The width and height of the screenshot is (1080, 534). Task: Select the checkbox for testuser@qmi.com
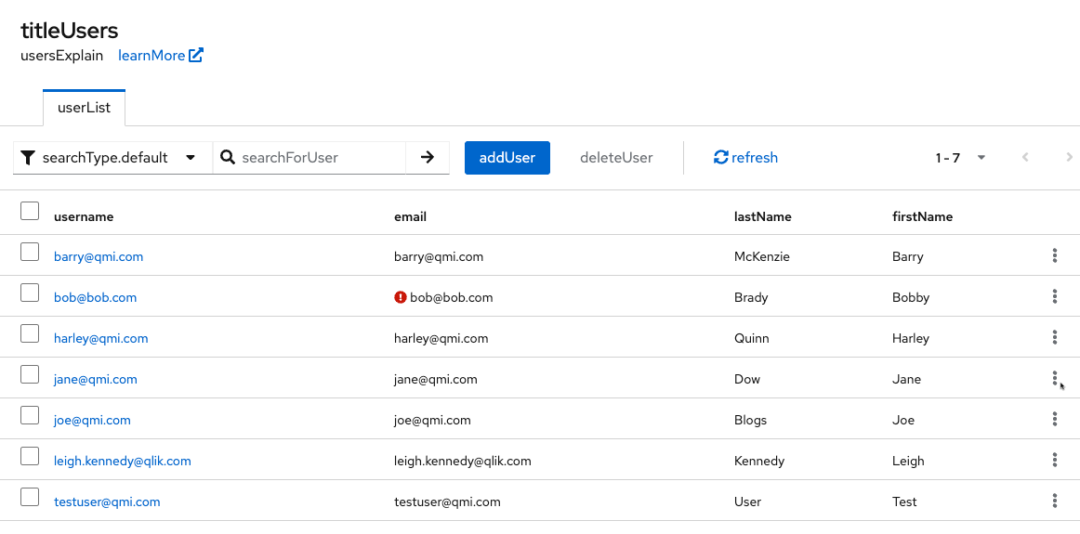coord(30,497)
